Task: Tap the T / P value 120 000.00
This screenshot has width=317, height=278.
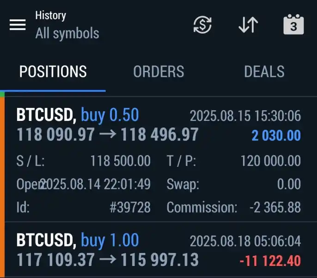Action: pos(270,161)
